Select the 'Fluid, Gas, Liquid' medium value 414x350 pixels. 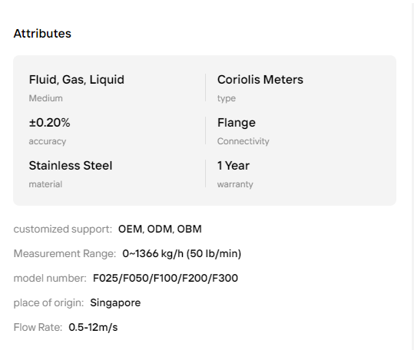click(77, 80)
